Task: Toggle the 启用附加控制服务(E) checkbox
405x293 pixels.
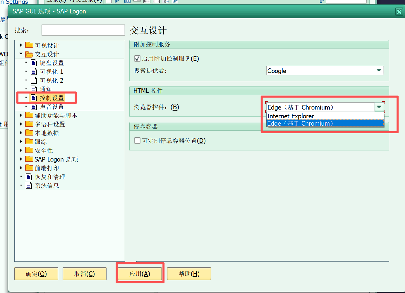Action: pyautogui.click(x=137, y=58)
